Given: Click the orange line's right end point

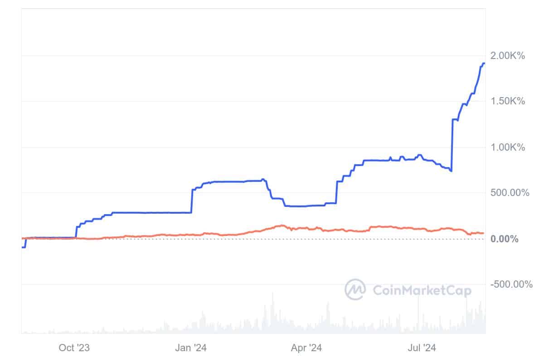Looking at the screenshot, I should click(x=483, y=233).
